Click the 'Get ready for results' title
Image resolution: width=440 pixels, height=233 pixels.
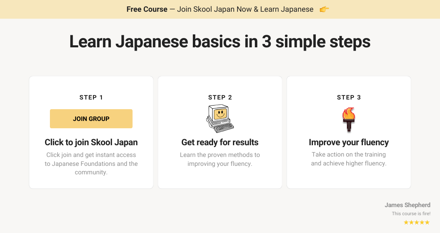click(x=220, y=142)
